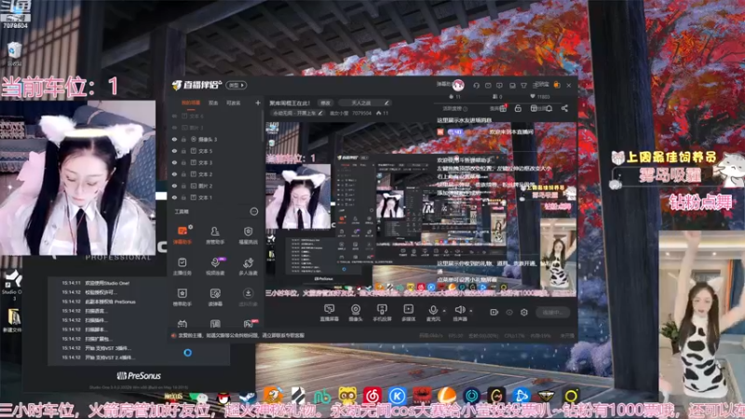Click the 直播中 live status button

(x=553, y=312)
